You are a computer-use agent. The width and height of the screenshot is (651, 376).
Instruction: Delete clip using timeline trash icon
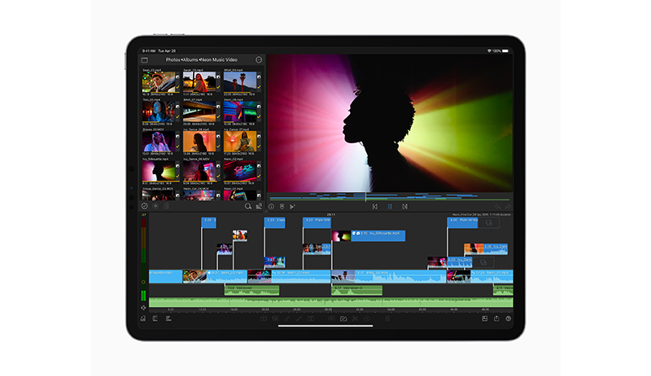387,319
